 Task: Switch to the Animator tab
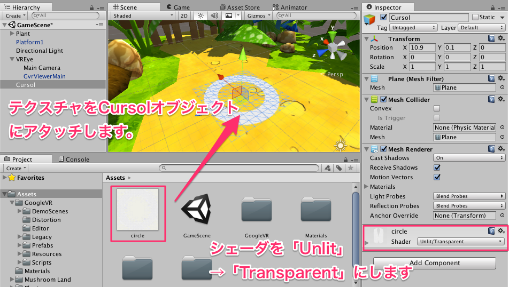[x=290, y=7]
